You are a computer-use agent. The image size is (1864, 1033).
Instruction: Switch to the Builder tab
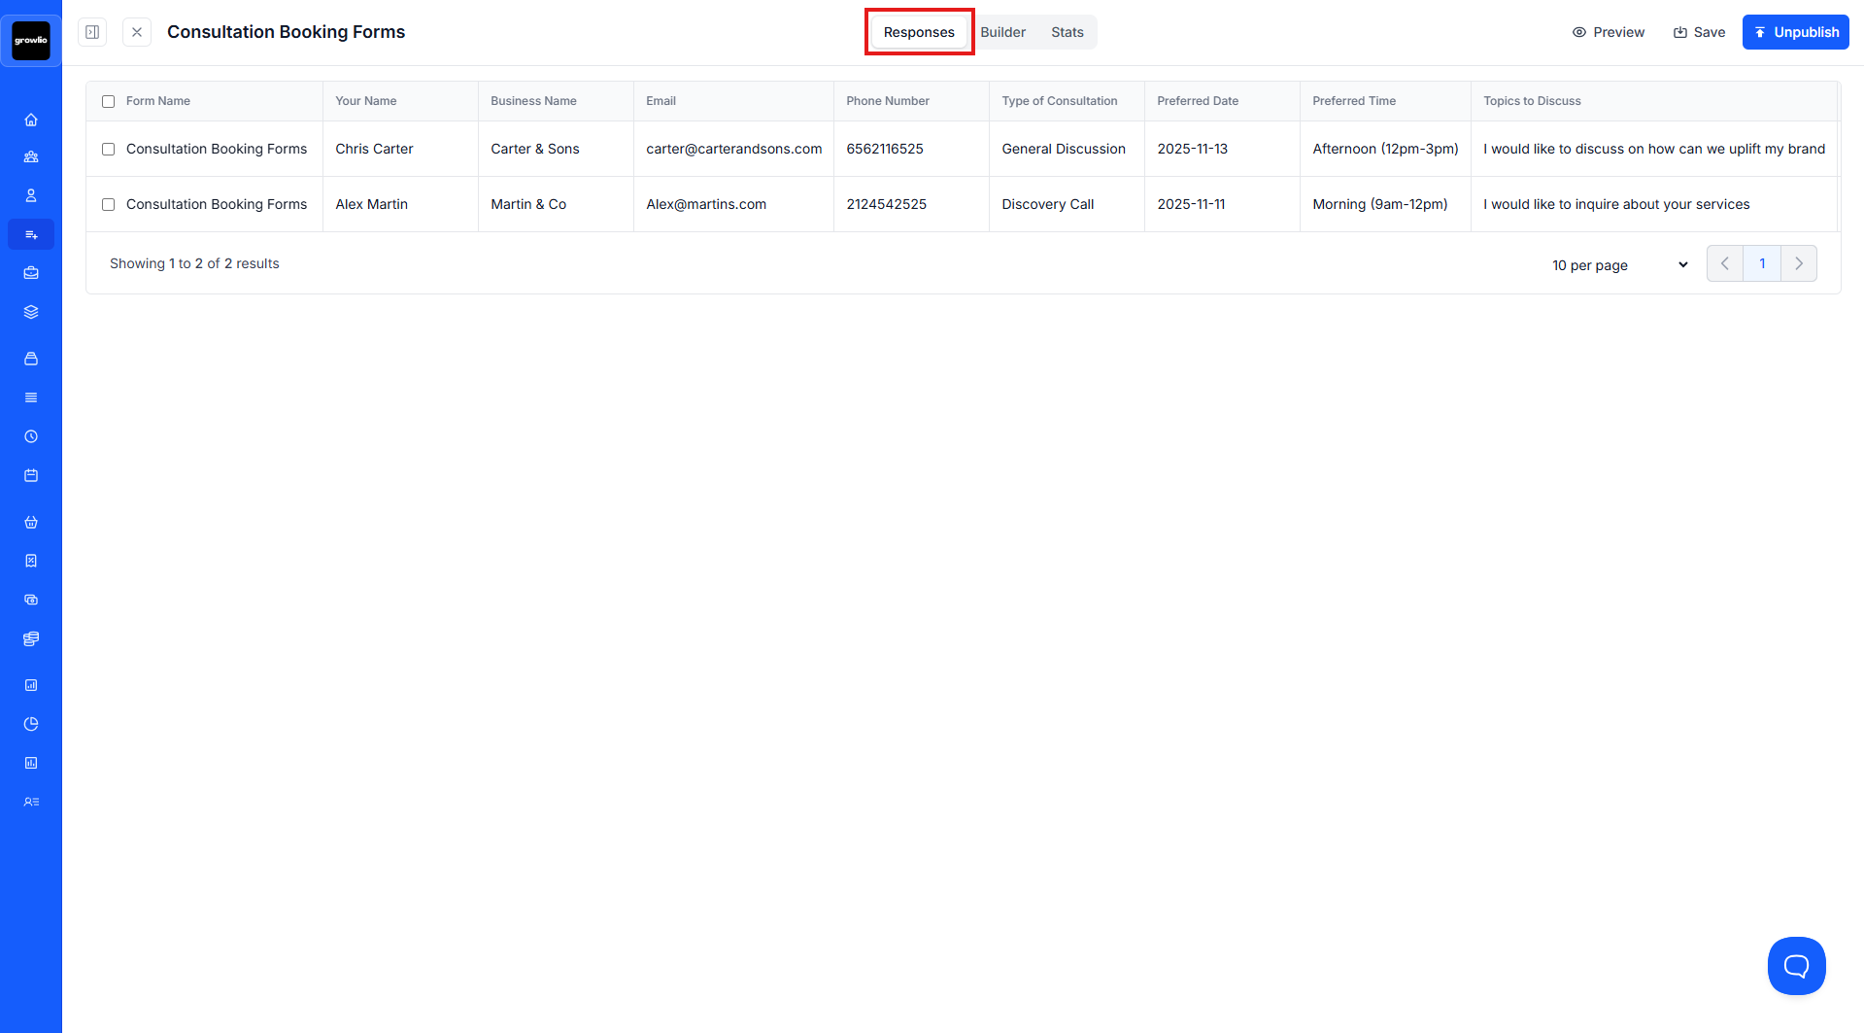[x=1002, y=32]
